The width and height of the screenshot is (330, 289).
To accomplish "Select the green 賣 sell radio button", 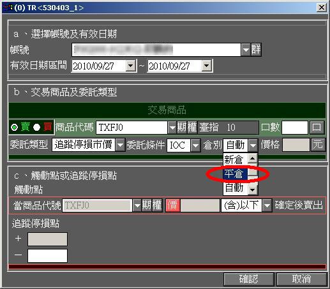I will point(15,128).
